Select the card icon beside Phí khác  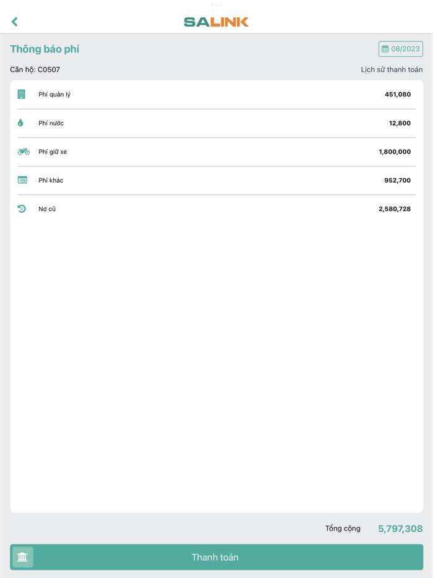(x=22, y=179)
